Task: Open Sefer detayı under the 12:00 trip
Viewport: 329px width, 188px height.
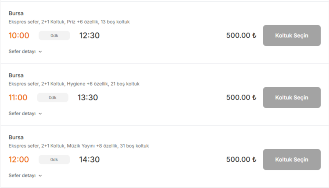Action: (x=25, y=175)
